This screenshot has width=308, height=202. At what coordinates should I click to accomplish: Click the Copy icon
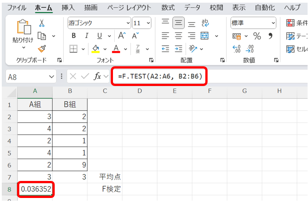tap(42, 36)
